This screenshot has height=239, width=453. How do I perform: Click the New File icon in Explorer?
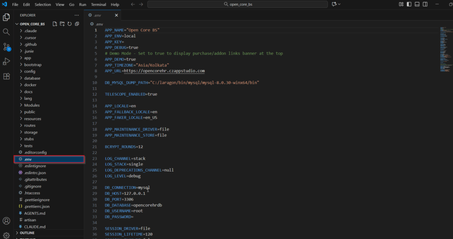click(55, 24)
